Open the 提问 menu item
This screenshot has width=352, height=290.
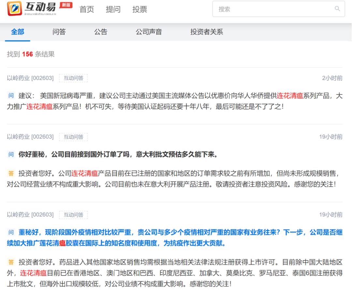click(114, 10)
